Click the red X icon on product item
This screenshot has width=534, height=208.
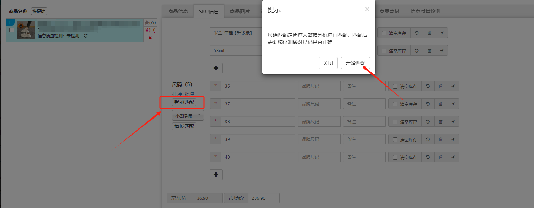pos(150,38)
